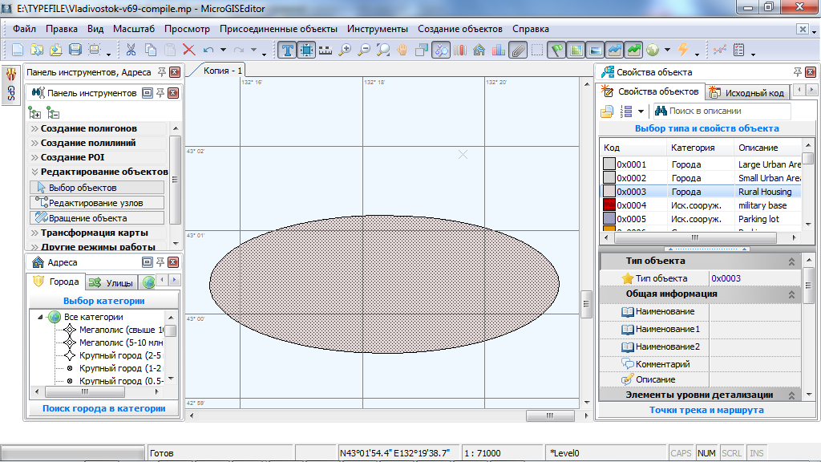The width and height of the screenshot is (821, 462).
Task: Click the expand all tree icon
Action: click(35, 112)
